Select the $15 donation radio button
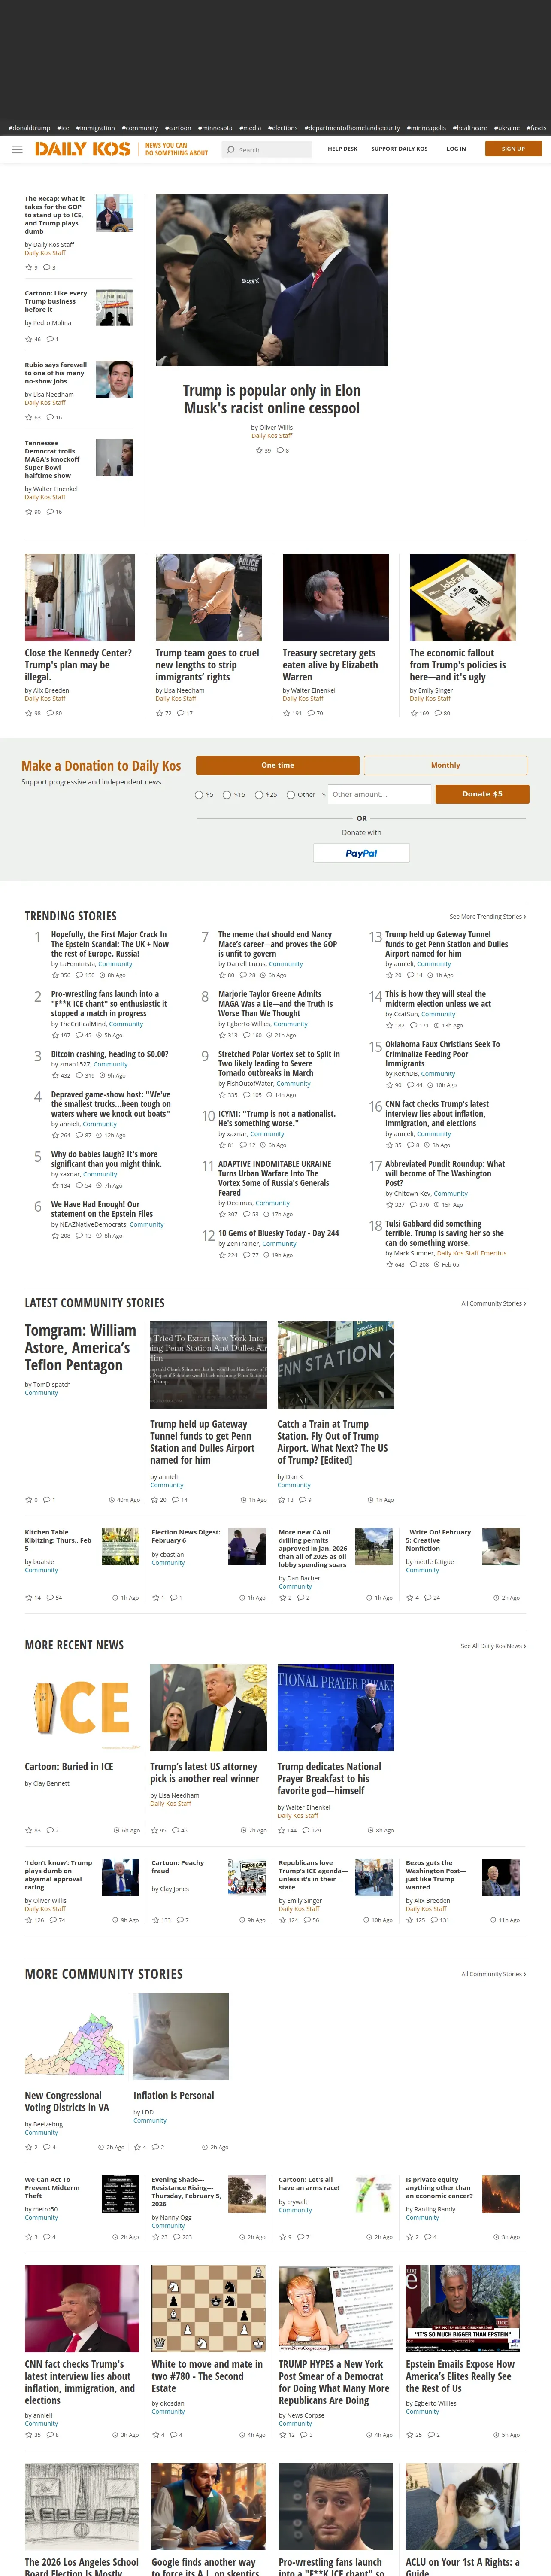 pos(227,795)
